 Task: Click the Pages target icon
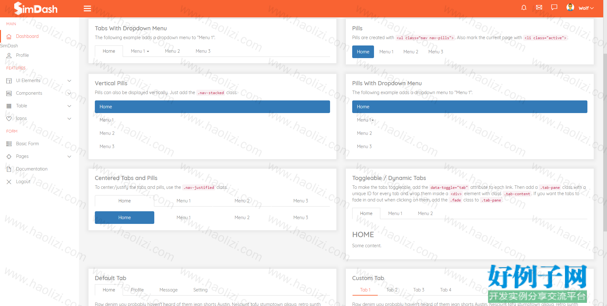[9, 156]
